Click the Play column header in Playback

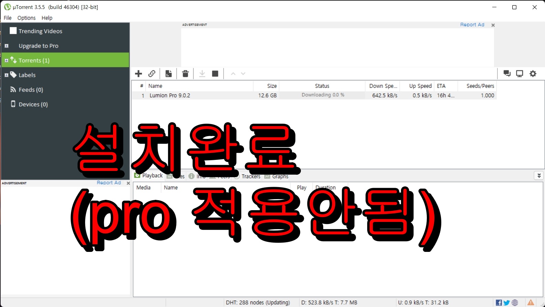[x=302, y=187]
